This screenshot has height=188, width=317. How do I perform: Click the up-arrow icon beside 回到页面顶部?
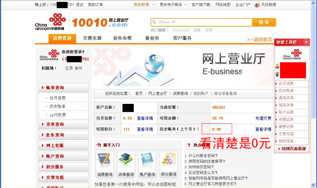[279, 149]
